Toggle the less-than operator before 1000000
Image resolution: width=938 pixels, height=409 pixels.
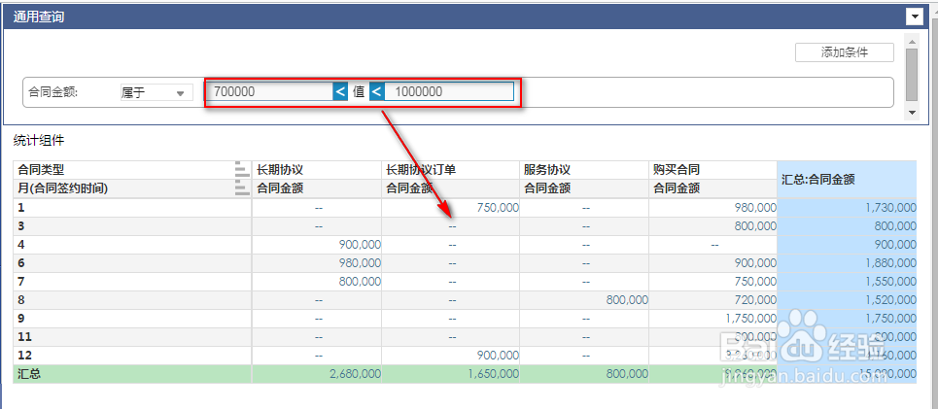tap(377, 91)
